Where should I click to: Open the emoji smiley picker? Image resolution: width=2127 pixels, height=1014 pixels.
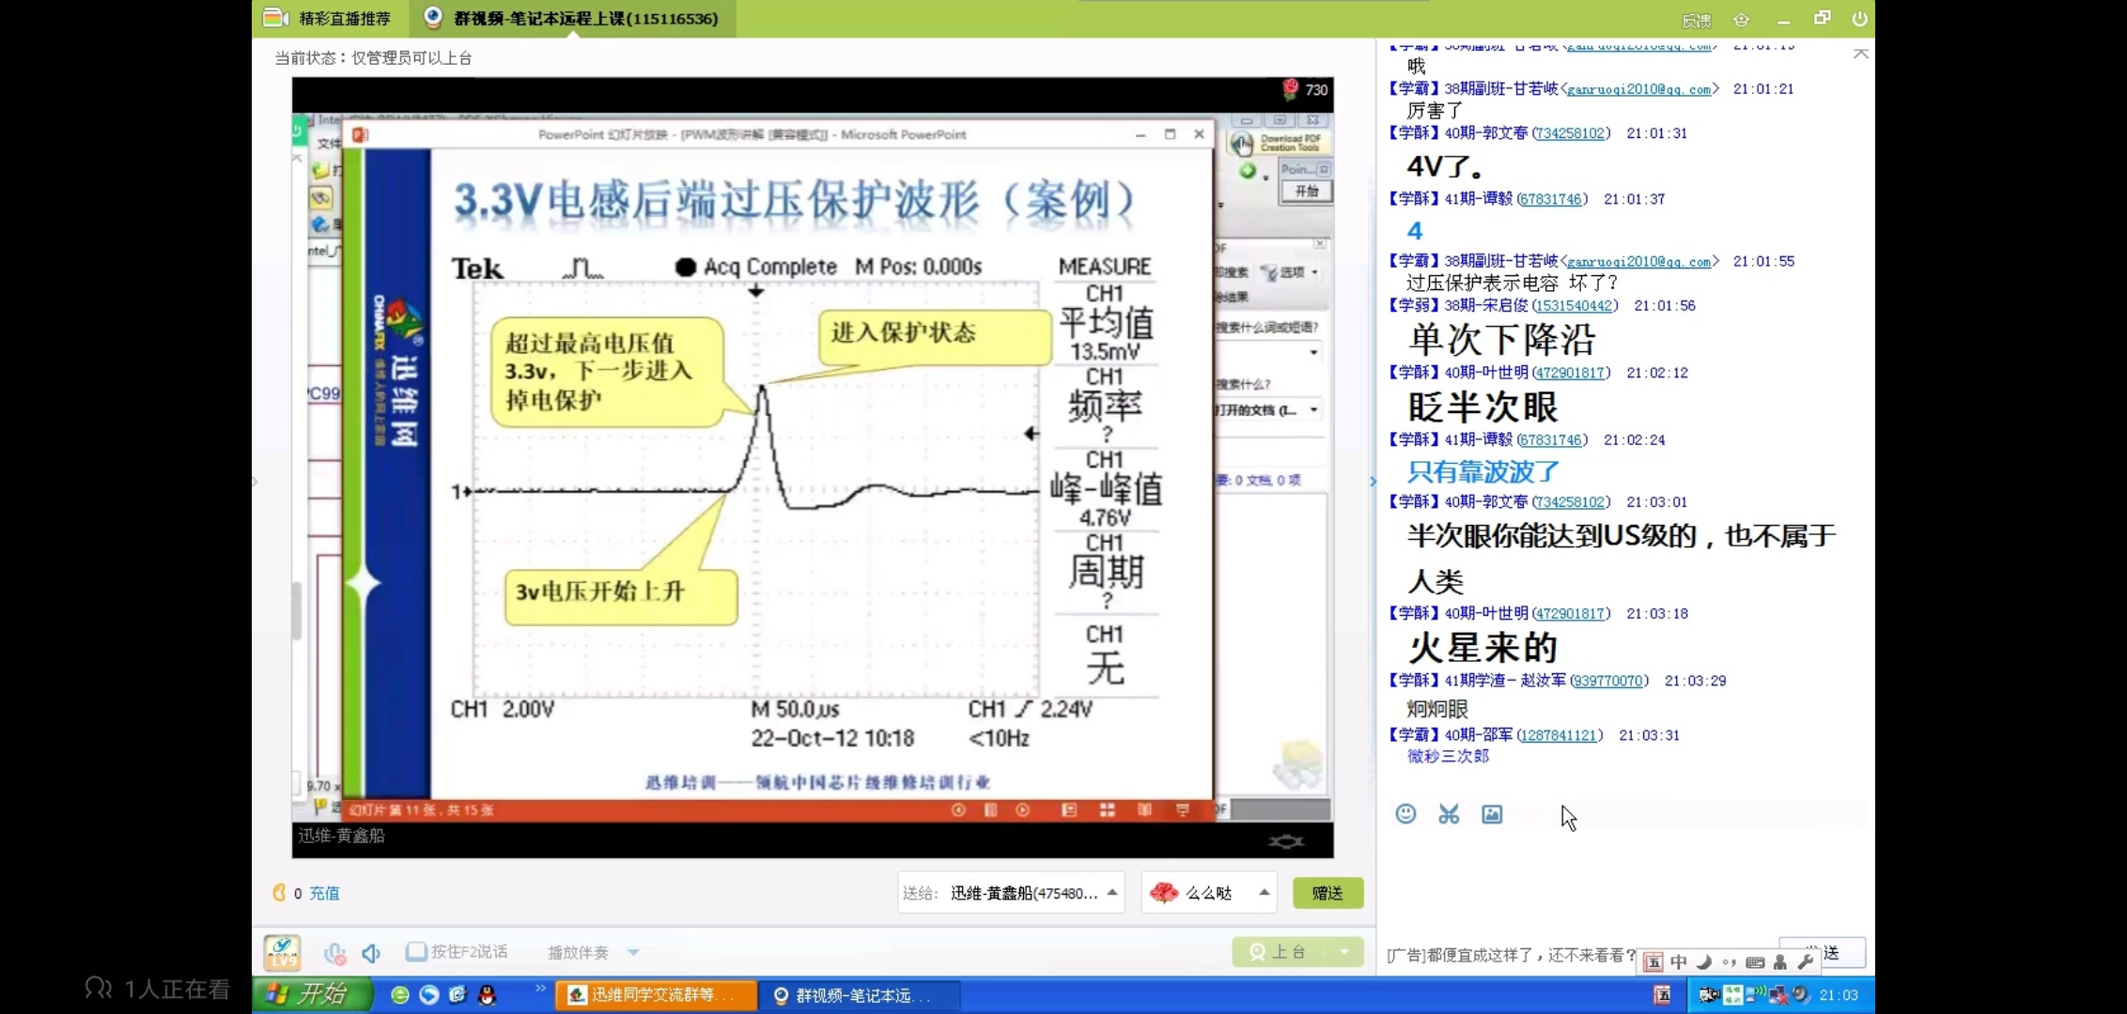pyautogui.click(x=1405, y=814)
